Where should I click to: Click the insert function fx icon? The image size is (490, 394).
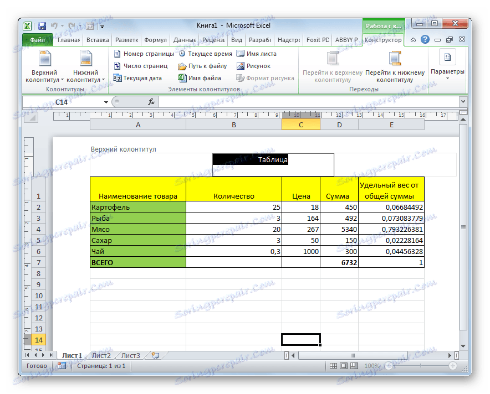[151, 102]
